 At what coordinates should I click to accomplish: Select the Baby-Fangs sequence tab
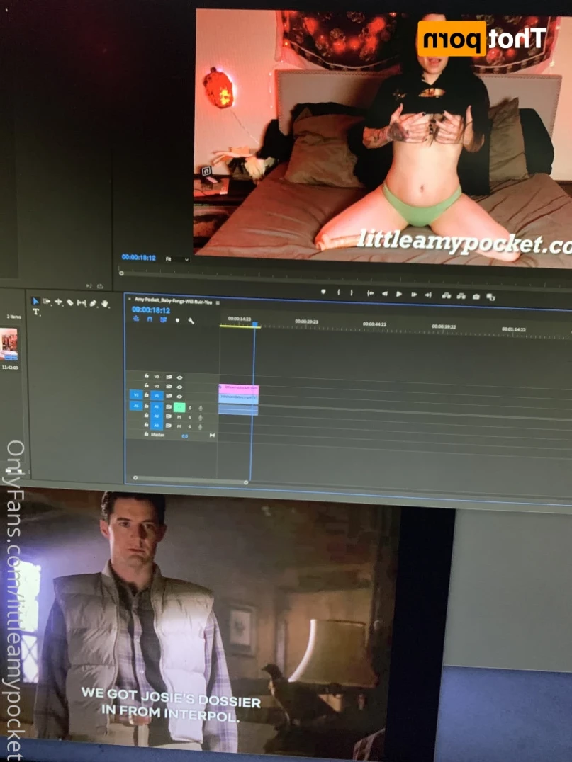pyautogui.click(x=173, y=301)
